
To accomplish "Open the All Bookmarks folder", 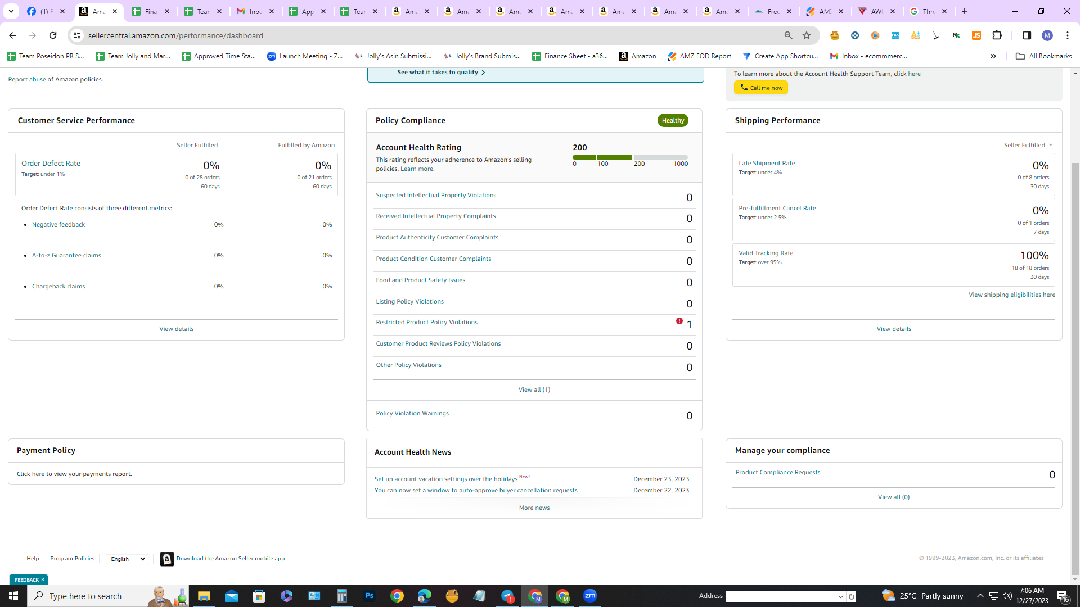I will click(1044, 56).
